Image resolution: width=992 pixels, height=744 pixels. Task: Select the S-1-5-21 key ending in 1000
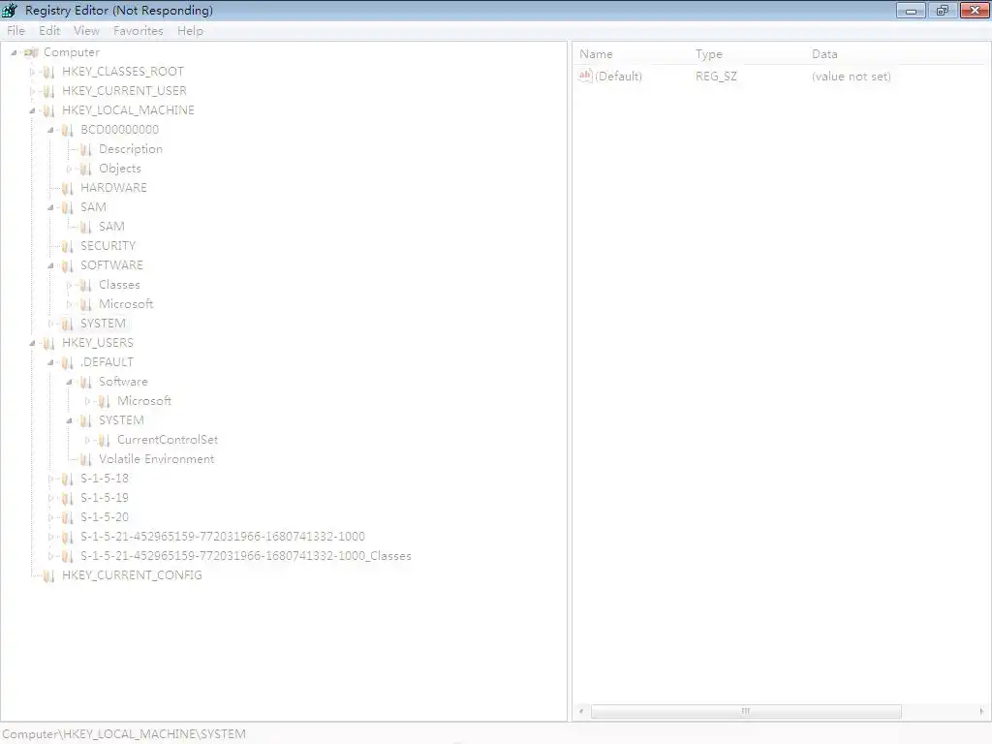(x=223, y=537)
